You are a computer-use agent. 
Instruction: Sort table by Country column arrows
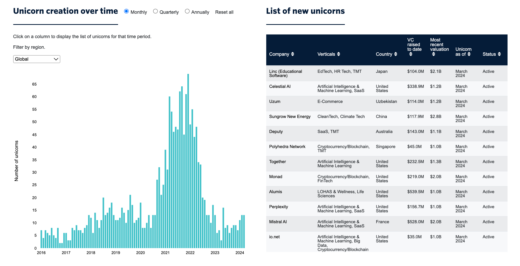click(x=395, y=54)
